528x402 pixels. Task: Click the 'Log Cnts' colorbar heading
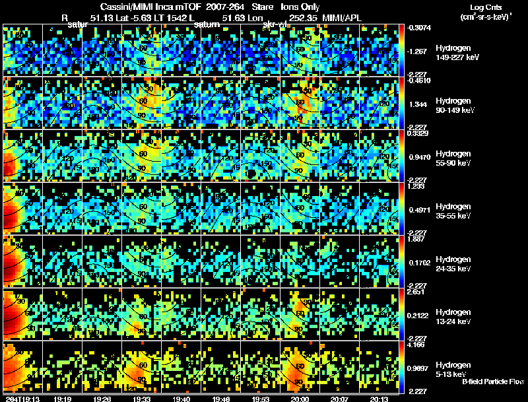click(x=486, y=8)
